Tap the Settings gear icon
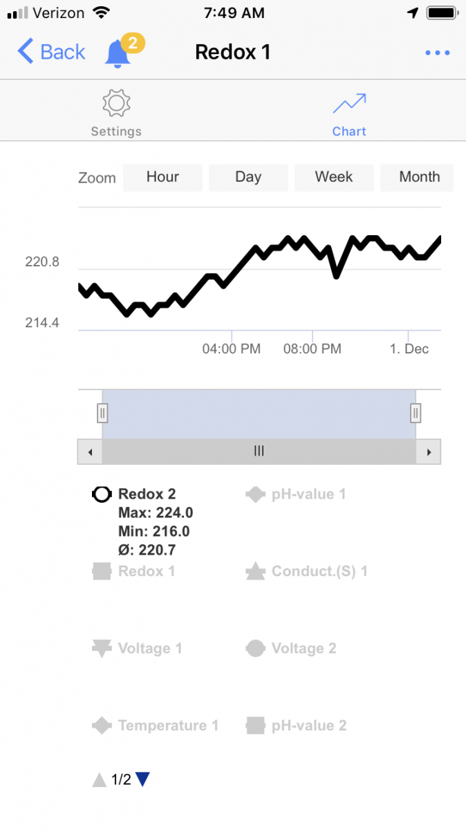 [x=116, y=104]
